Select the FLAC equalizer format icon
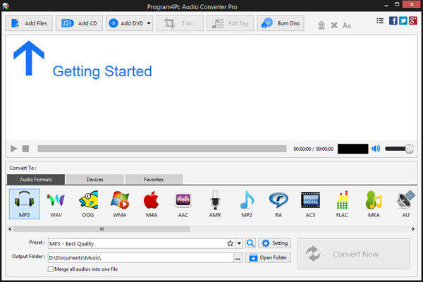The height and width of the screenshot is (282, 423). pos(342,204)
